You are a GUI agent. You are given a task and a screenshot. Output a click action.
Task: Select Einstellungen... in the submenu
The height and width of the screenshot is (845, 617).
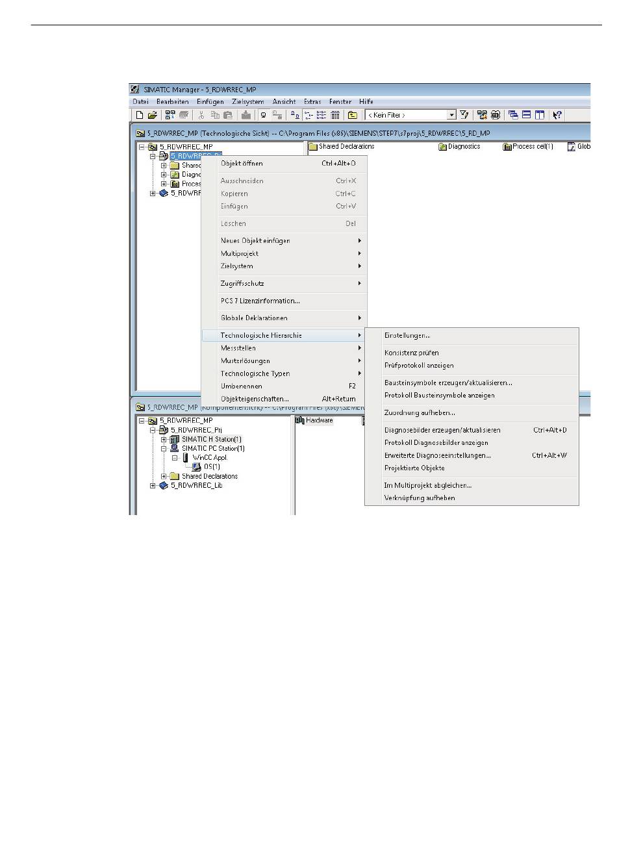472,336
